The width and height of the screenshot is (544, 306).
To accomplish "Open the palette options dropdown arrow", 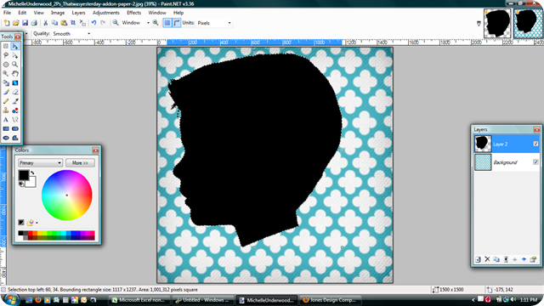I will (37, 223).
